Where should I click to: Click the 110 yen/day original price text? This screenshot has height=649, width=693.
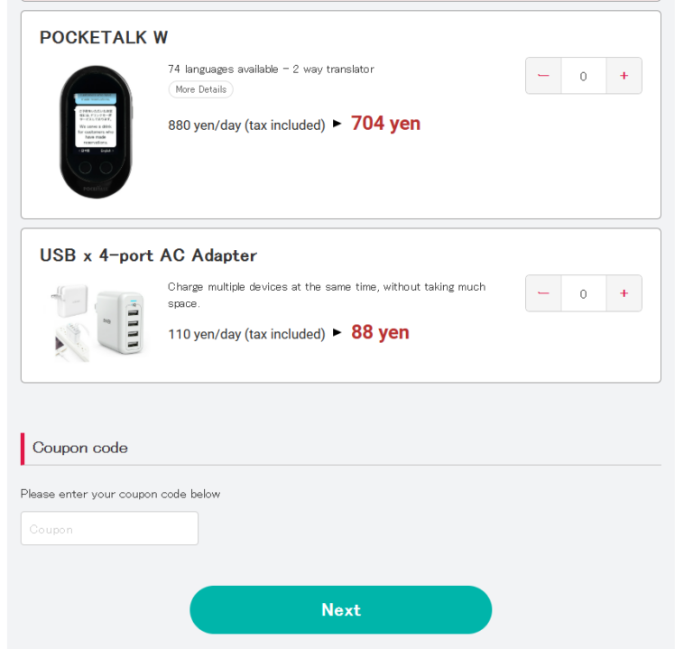246,334
